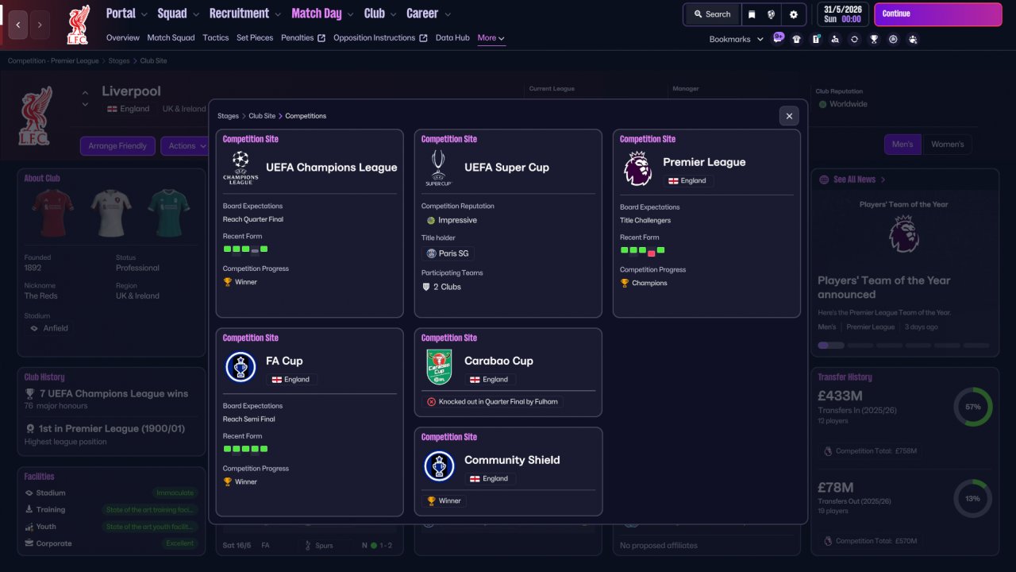
Task: Click the shirt shortcut icon beside Bookmarks
Action: [797, 39]
